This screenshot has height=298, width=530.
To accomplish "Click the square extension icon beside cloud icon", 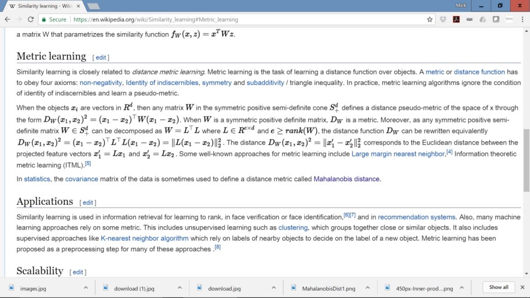I will (496, 20).
